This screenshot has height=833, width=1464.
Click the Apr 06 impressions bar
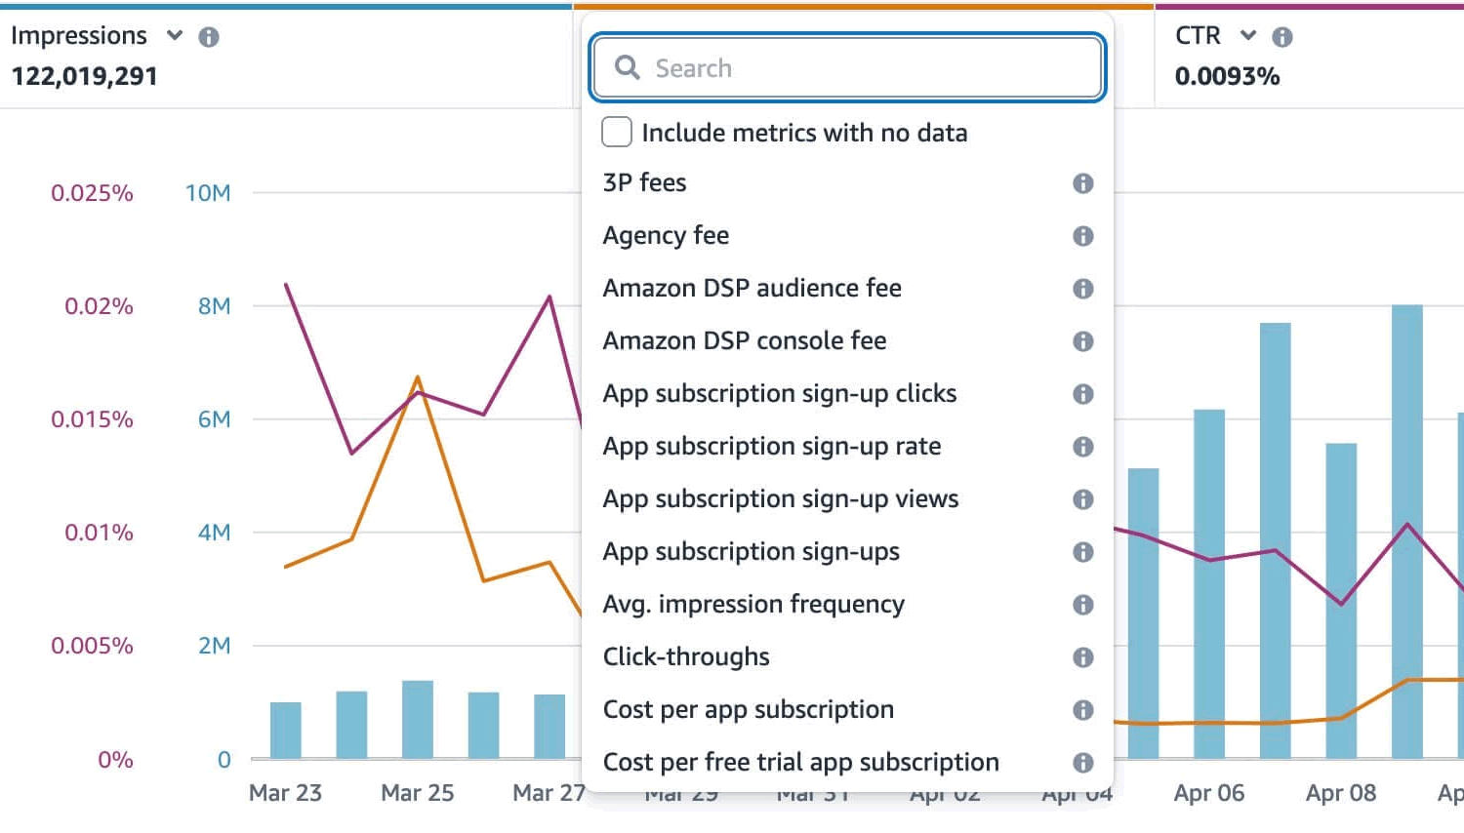coord(1209,584)
